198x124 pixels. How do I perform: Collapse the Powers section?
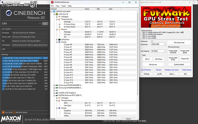coord(57,29)
